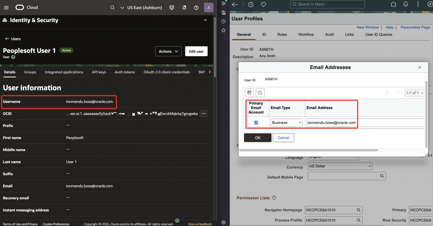Click the Search in Menu field
Image resolution: width=433 pixels, height=226 pixels.
click(328, 4)
